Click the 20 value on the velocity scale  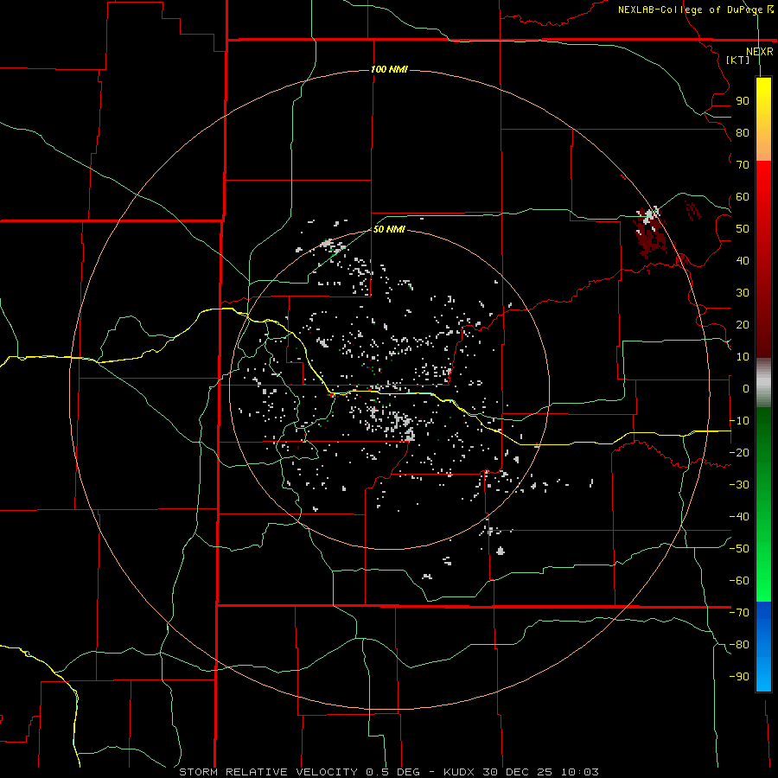[743, 325]
